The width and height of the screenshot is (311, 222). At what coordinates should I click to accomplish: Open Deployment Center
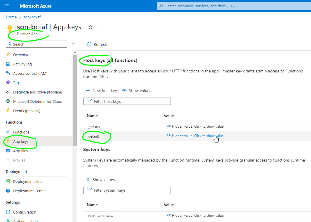coord(29,191)
